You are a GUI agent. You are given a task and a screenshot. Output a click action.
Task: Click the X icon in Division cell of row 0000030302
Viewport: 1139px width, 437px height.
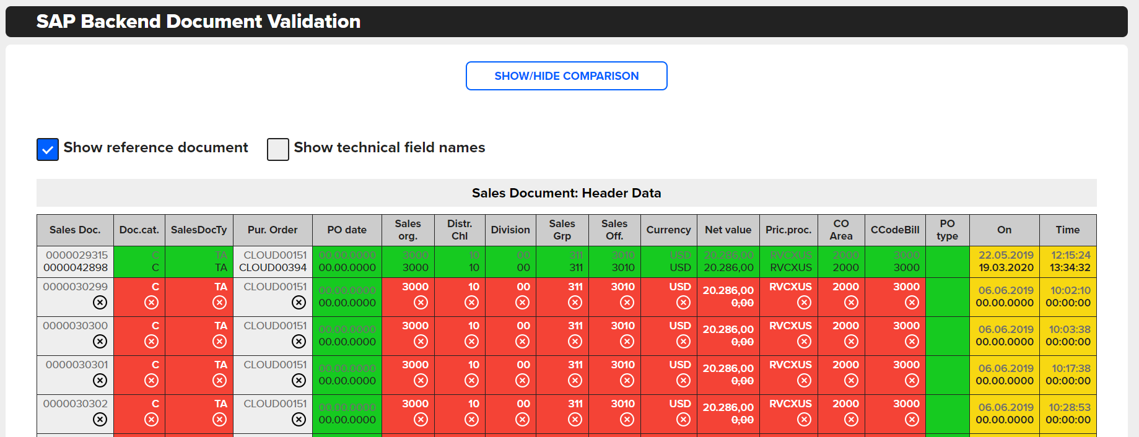[x=522, y=419]
